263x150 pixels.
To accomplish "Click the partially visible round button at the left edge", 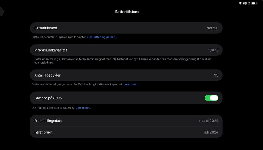I will click(x=1, y=12).
